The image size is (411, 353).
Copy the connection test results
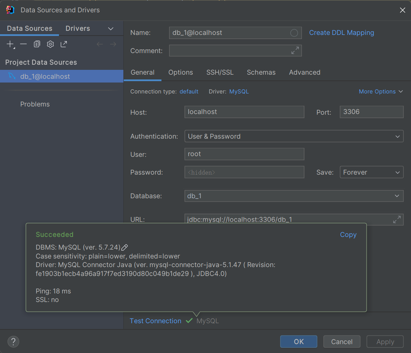348,235
